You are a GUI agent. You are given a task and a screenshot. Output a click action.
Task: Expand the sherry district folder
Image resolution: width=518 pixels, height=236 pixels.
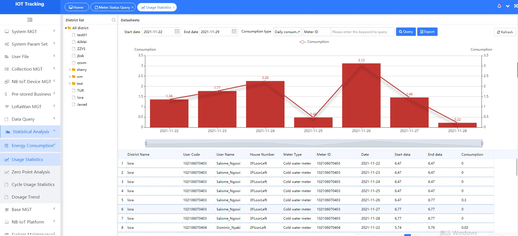pos(70,70)
